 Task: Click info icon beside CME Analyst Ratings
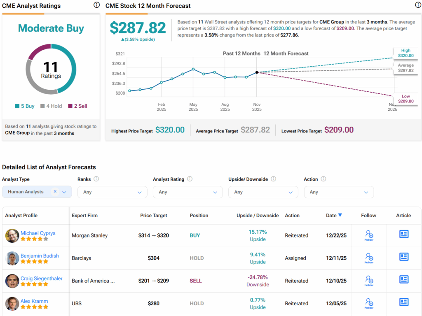point(96,5)
